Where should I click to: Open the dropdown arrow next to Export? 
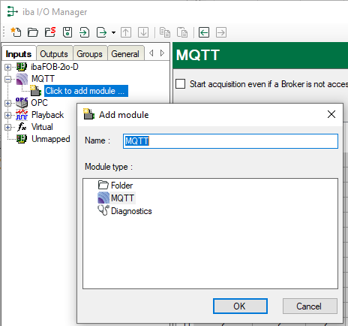pos(113,32)
